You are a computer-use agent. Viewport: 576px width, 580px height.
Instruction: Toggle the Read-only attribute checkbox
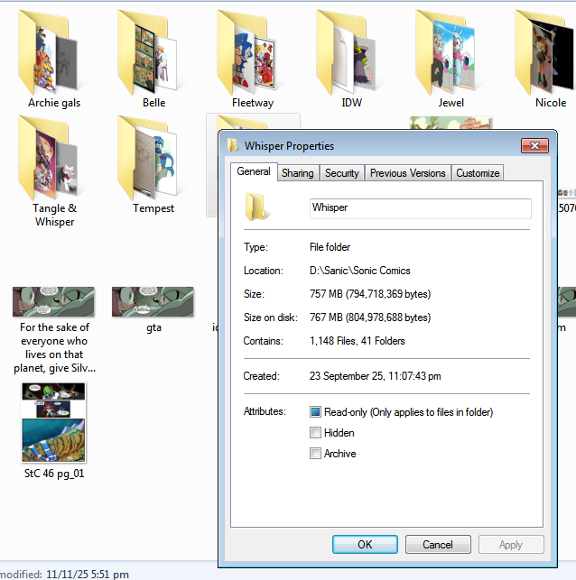(x=315, y=411)
